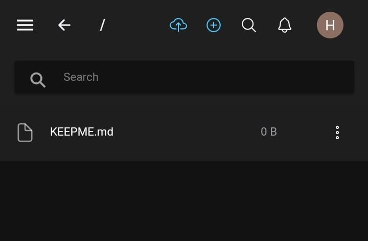Open the hamburger navigation menu
The height and width of the screenshot is (241, 368).
[25, 25]
